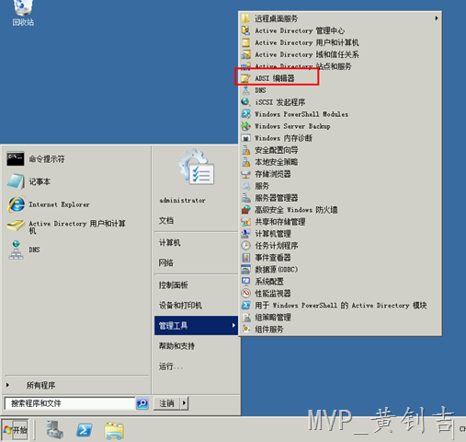Click Active Directory 用户和计算机 pinned icon in left pane
This screenshot has width=466, height=442.
16,226
